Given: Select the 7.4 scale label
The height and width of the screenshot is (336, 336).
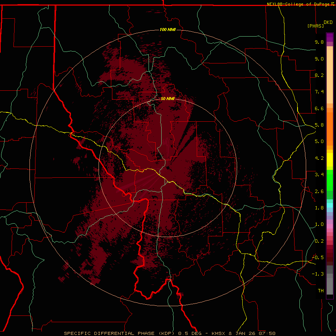Looking at the screenshot, I should [x=319, y=92].
